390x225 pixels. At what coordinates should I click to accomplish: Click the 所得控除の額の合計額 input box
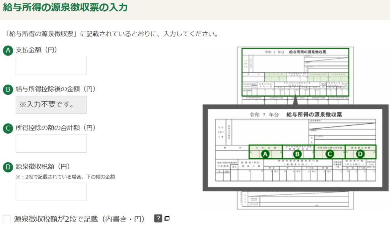(x=51, y=144)
